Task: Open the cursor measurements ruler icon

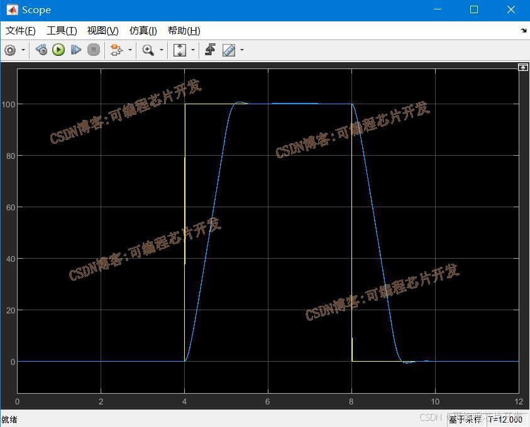Action: [229, 50]
